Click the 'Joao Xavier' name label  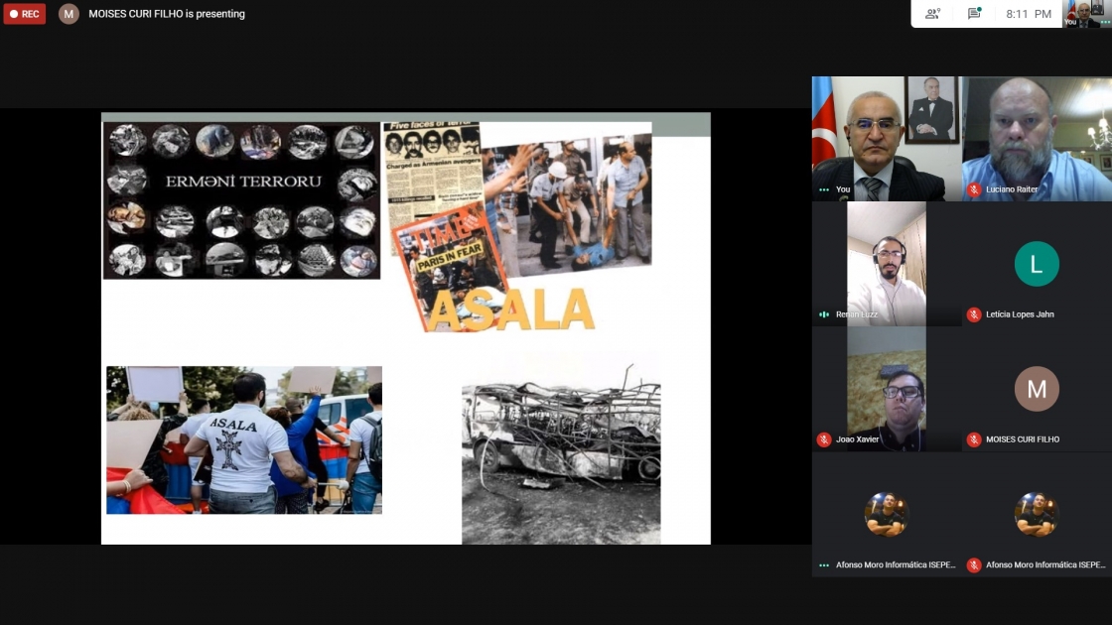[x=858, y=439]
